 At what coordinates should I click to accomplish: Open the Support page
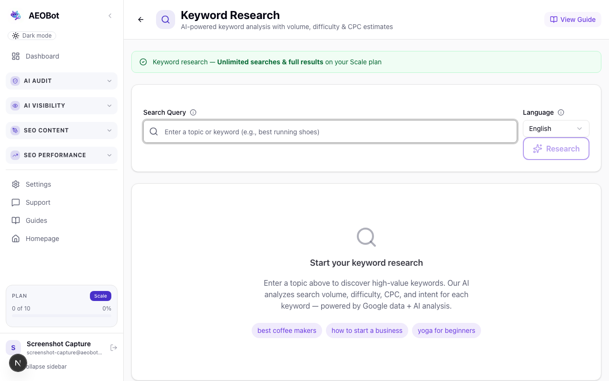point(61,202)
